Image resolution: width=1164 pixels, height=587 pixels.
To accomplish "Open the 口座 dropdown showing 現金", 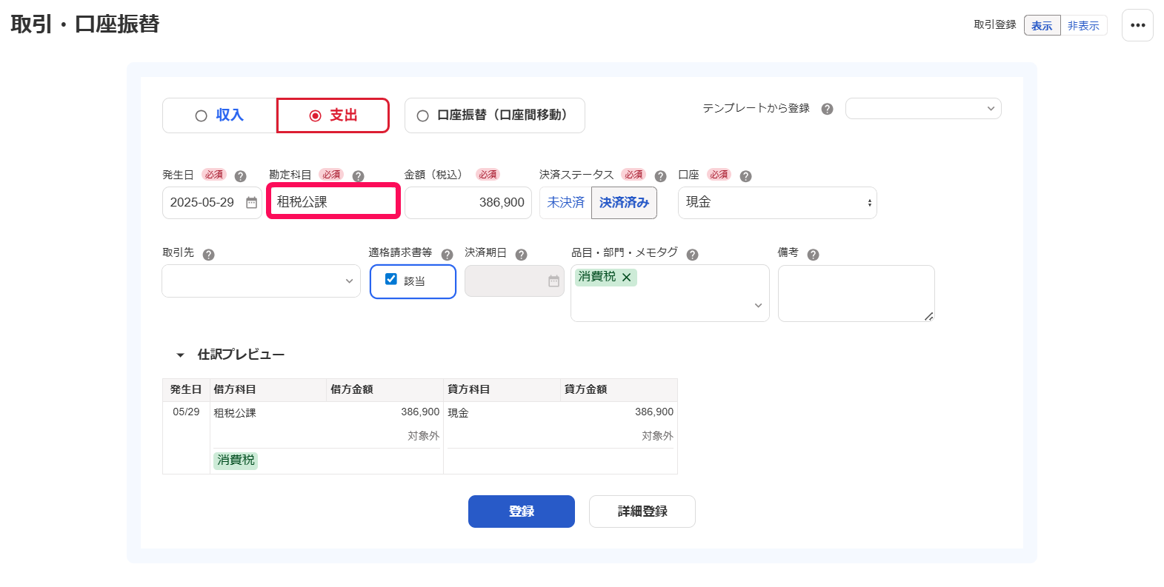I will click(777, 203).
